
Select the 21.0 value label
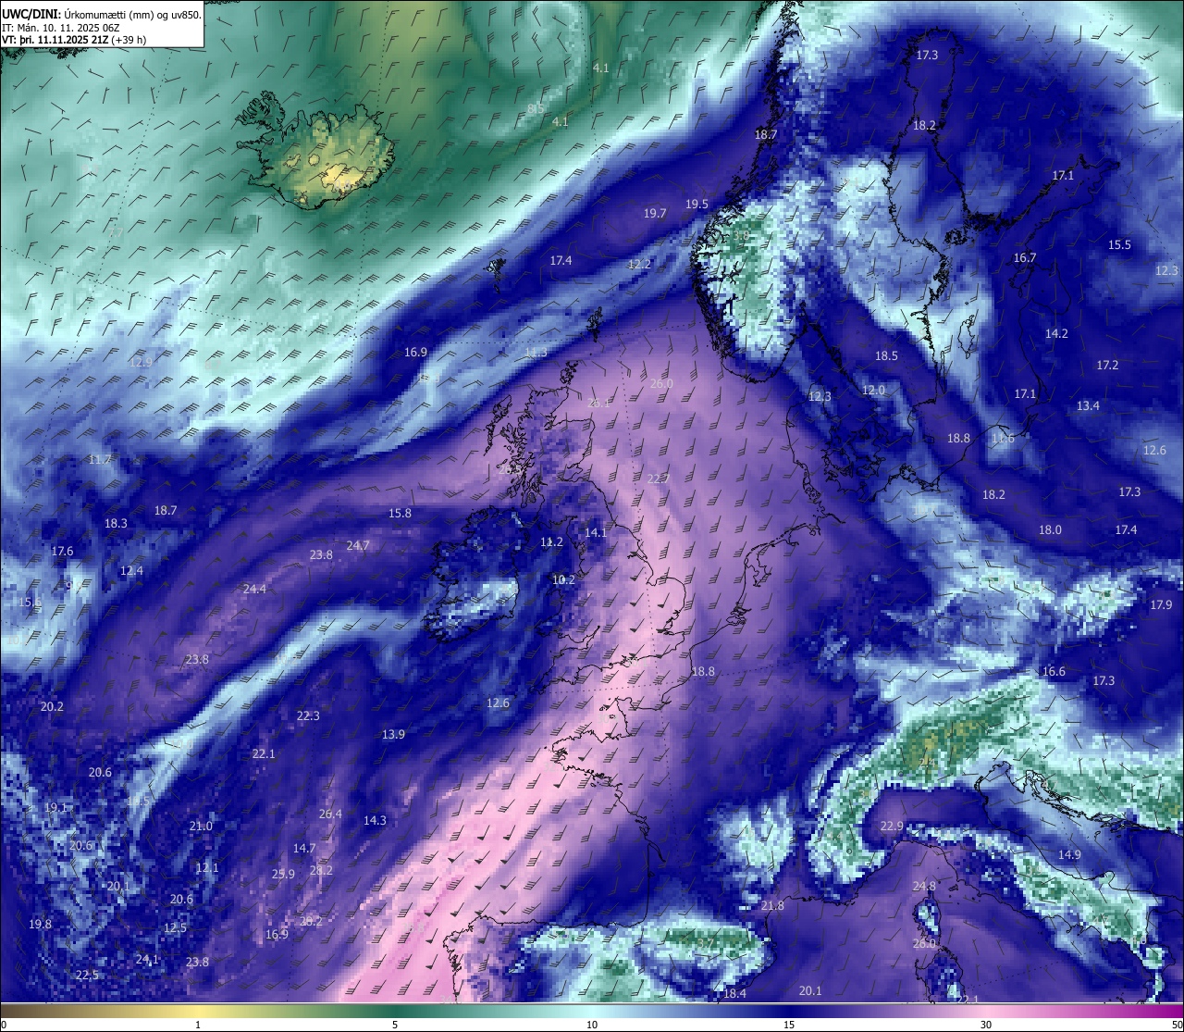201,826
